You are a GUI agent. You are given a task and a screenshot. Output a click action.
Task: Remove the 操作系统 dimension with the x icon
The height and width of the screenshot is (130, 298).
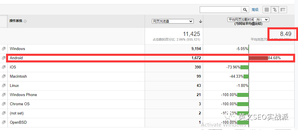(x=25, y=21)
